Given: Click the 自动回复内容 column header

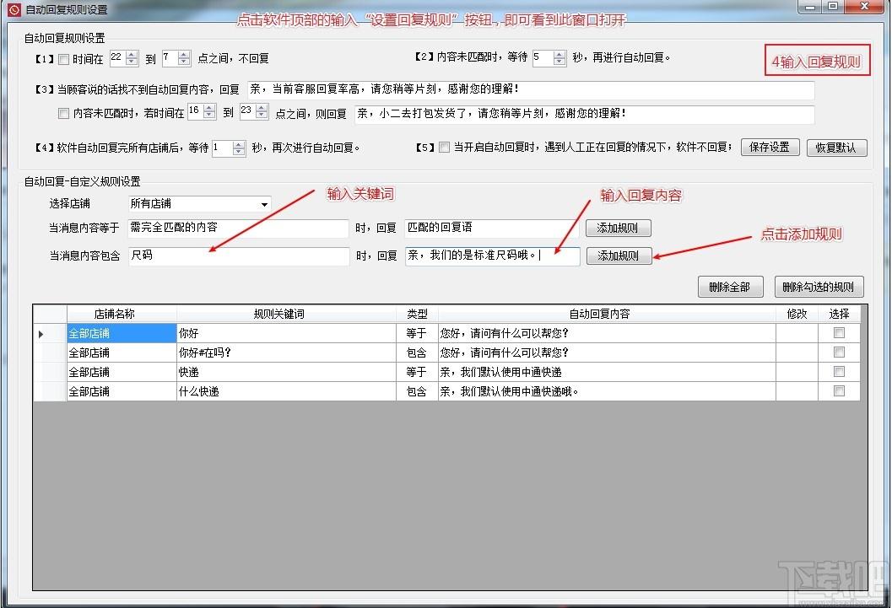Looking at the screenshot, I should click(x=607, y=315).
